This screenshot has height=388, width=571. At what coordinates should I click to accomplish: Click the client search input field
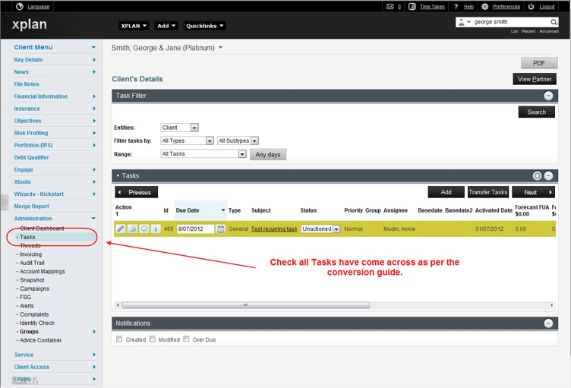point(511,22)
